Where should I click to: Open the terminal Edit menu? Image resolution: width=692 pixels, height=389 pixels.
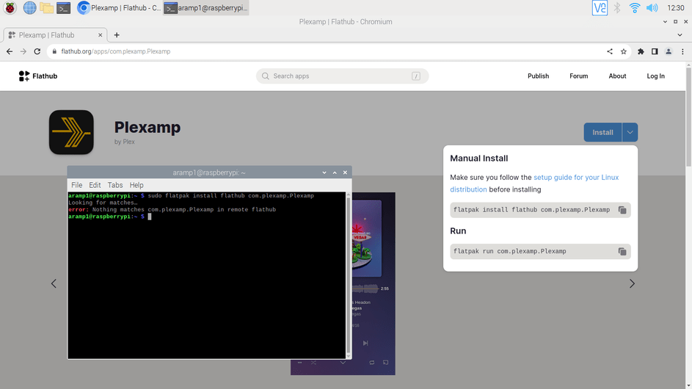[95, 185]
